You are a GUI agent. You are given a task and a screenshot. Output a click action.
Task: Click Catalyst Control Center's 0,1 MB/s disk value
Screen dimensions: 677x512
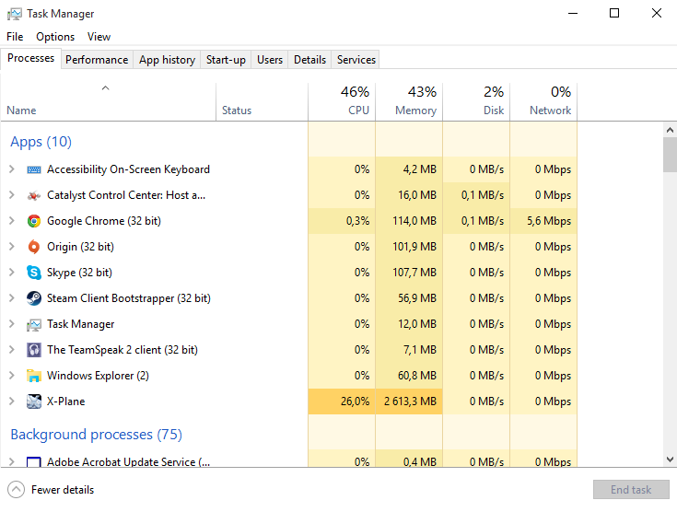click(483, 195)
